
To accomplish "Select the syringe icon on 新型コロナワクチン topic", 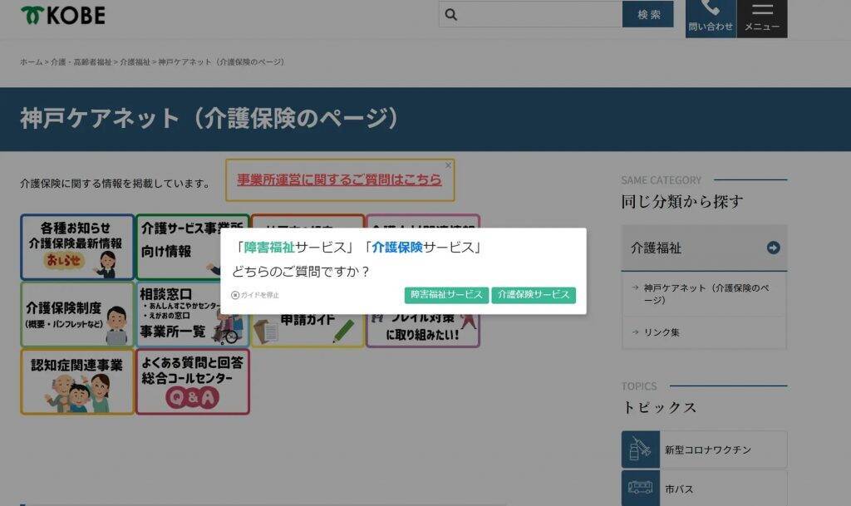I will 640,449.
